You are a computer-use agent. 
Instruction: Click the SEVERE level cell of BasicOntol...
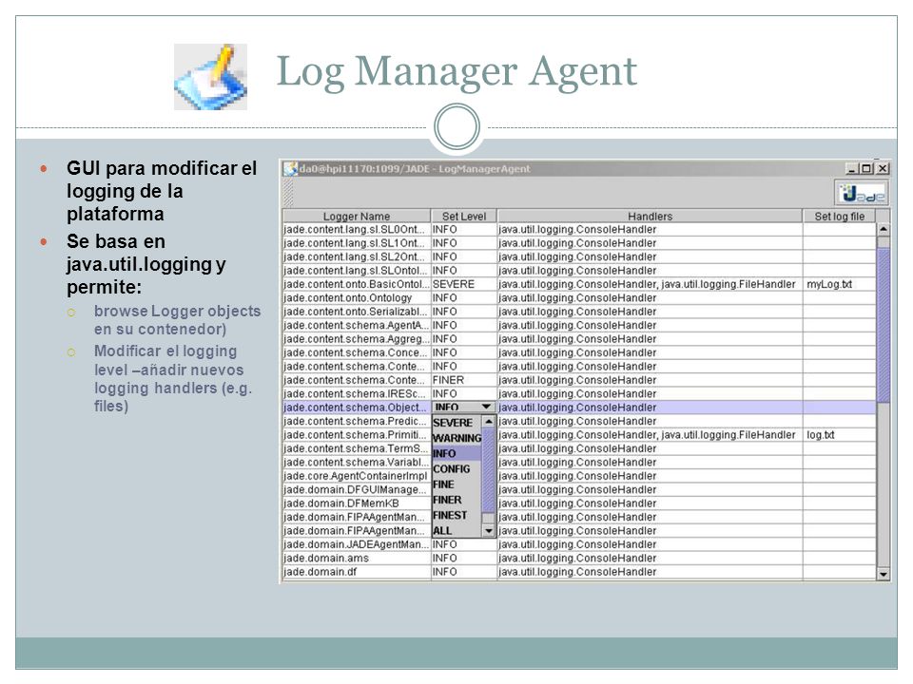click(463, 284)
